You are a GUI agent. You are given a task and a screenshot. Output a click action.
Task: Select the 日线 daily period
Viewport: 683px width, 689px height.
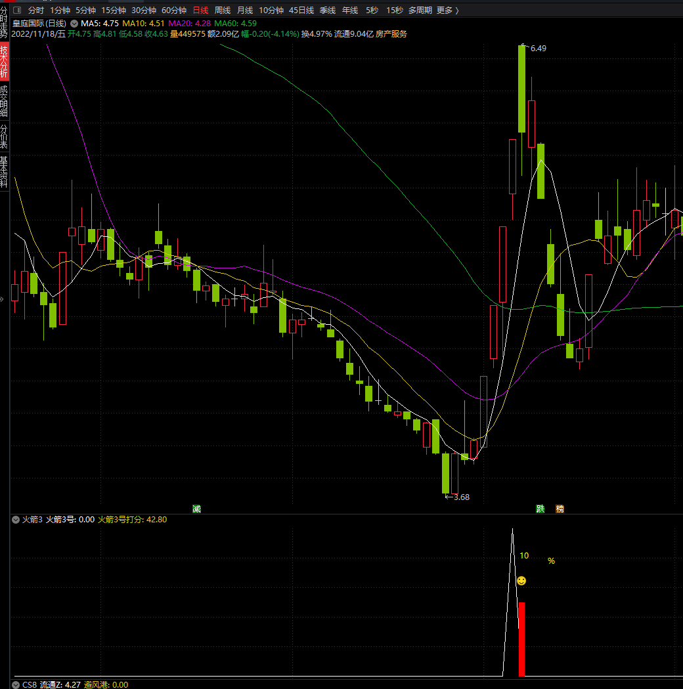pos(200,10)
